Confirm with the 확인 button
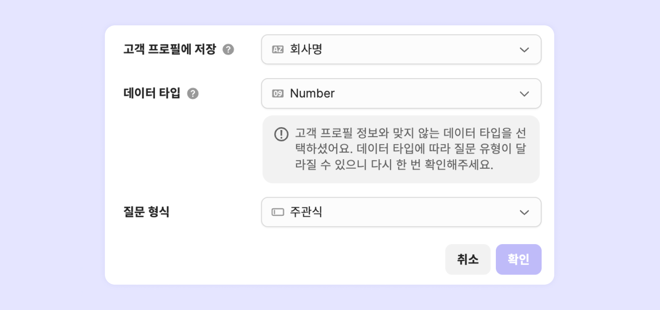This screenshot has height=310, width=660. click(x=518, y=259)
